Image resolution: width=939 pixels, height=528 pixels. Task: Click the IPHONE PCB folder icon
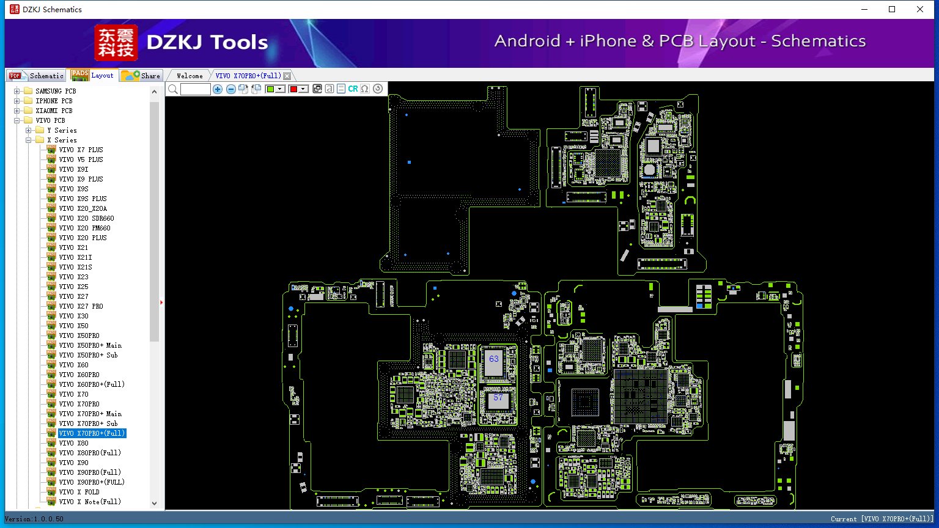click(x=28, y=101)
